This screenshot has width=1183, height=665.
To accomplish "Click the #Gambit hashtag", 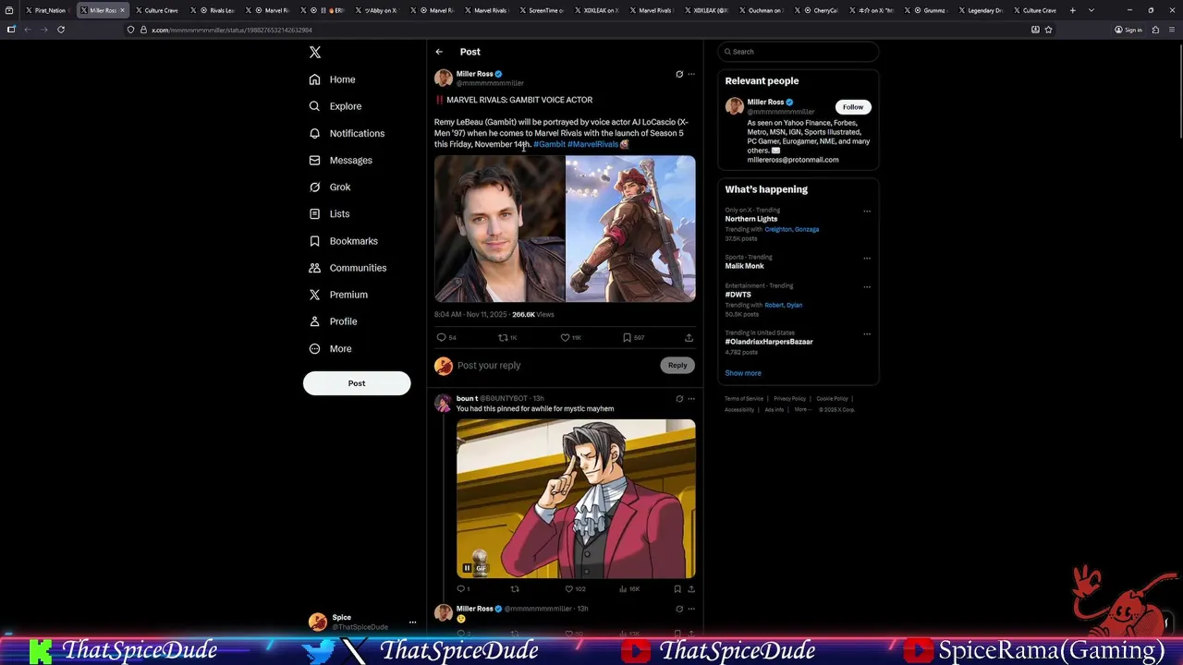I will (x=549, y=144).
